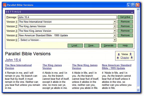The width and height of the screenshot is (144, 96).
Task: Click the Passage input field
Action: pyautogui.click(x=67, y=17)
